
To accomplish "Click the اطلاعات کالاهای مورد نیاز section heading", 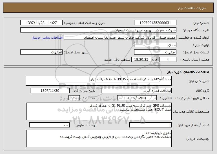I will [188, 72].
